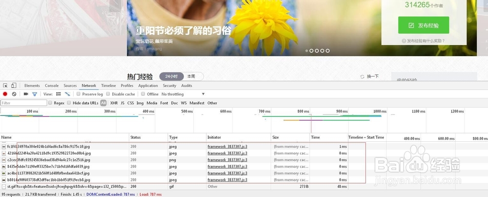
Task: Check the Offline checkbox
Action: tap(143, 94)
